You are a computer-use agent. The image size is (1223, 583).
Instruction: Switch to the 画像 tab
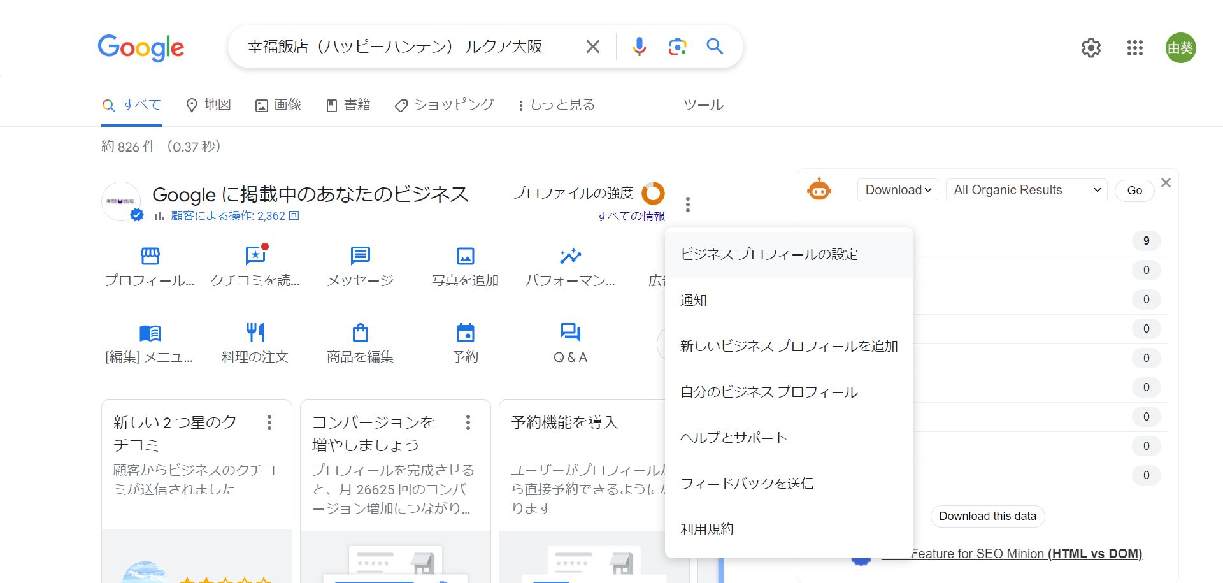tap(278, 105)
